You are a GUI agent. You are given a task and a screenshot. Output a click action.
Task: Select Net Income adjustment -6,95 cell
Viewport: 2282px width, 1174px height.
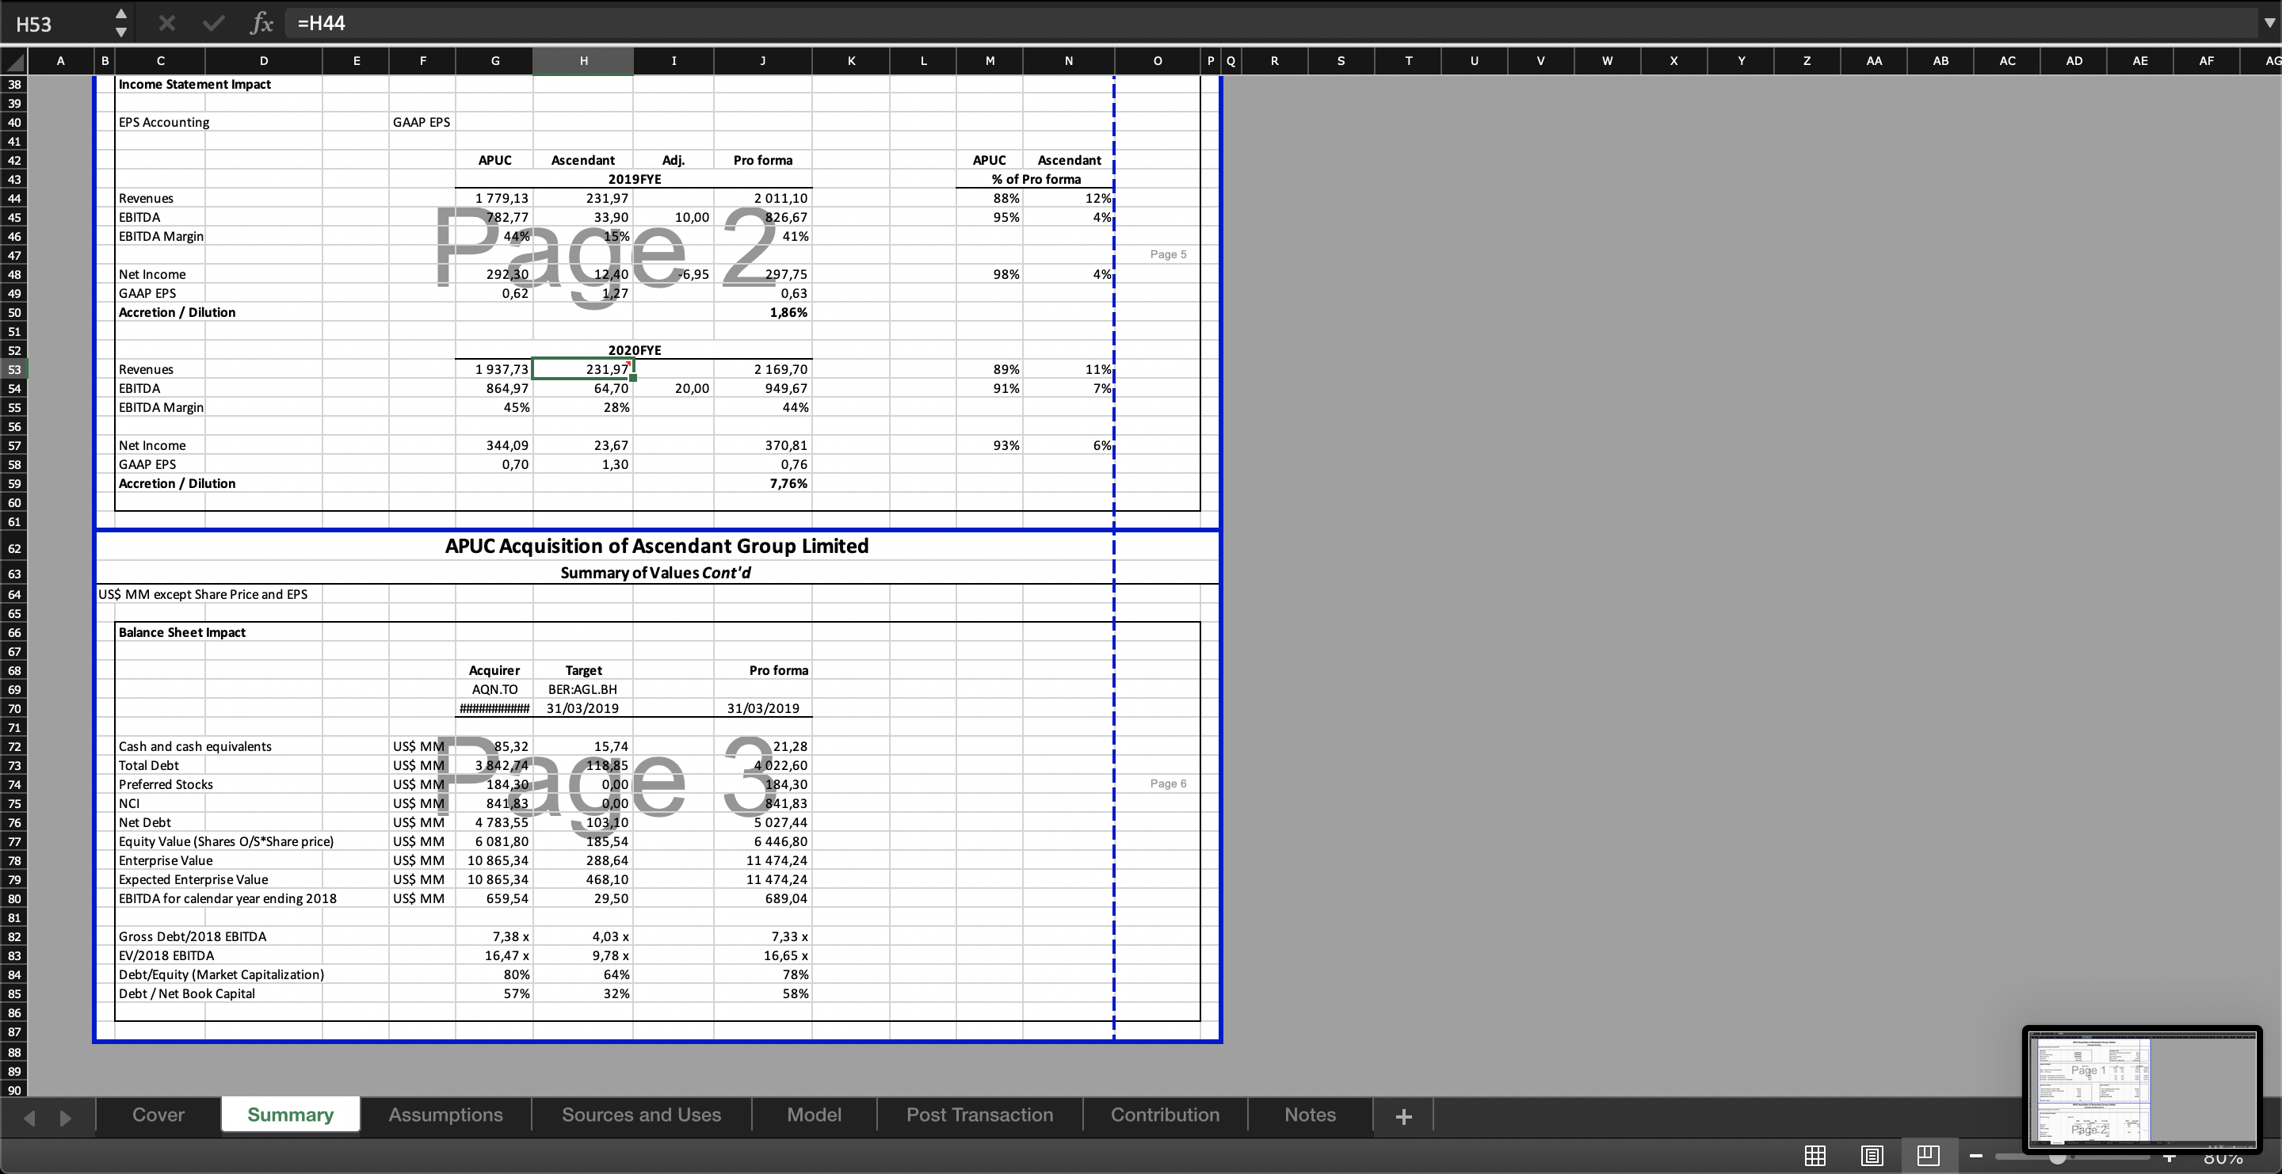click(x=674, y=274)
